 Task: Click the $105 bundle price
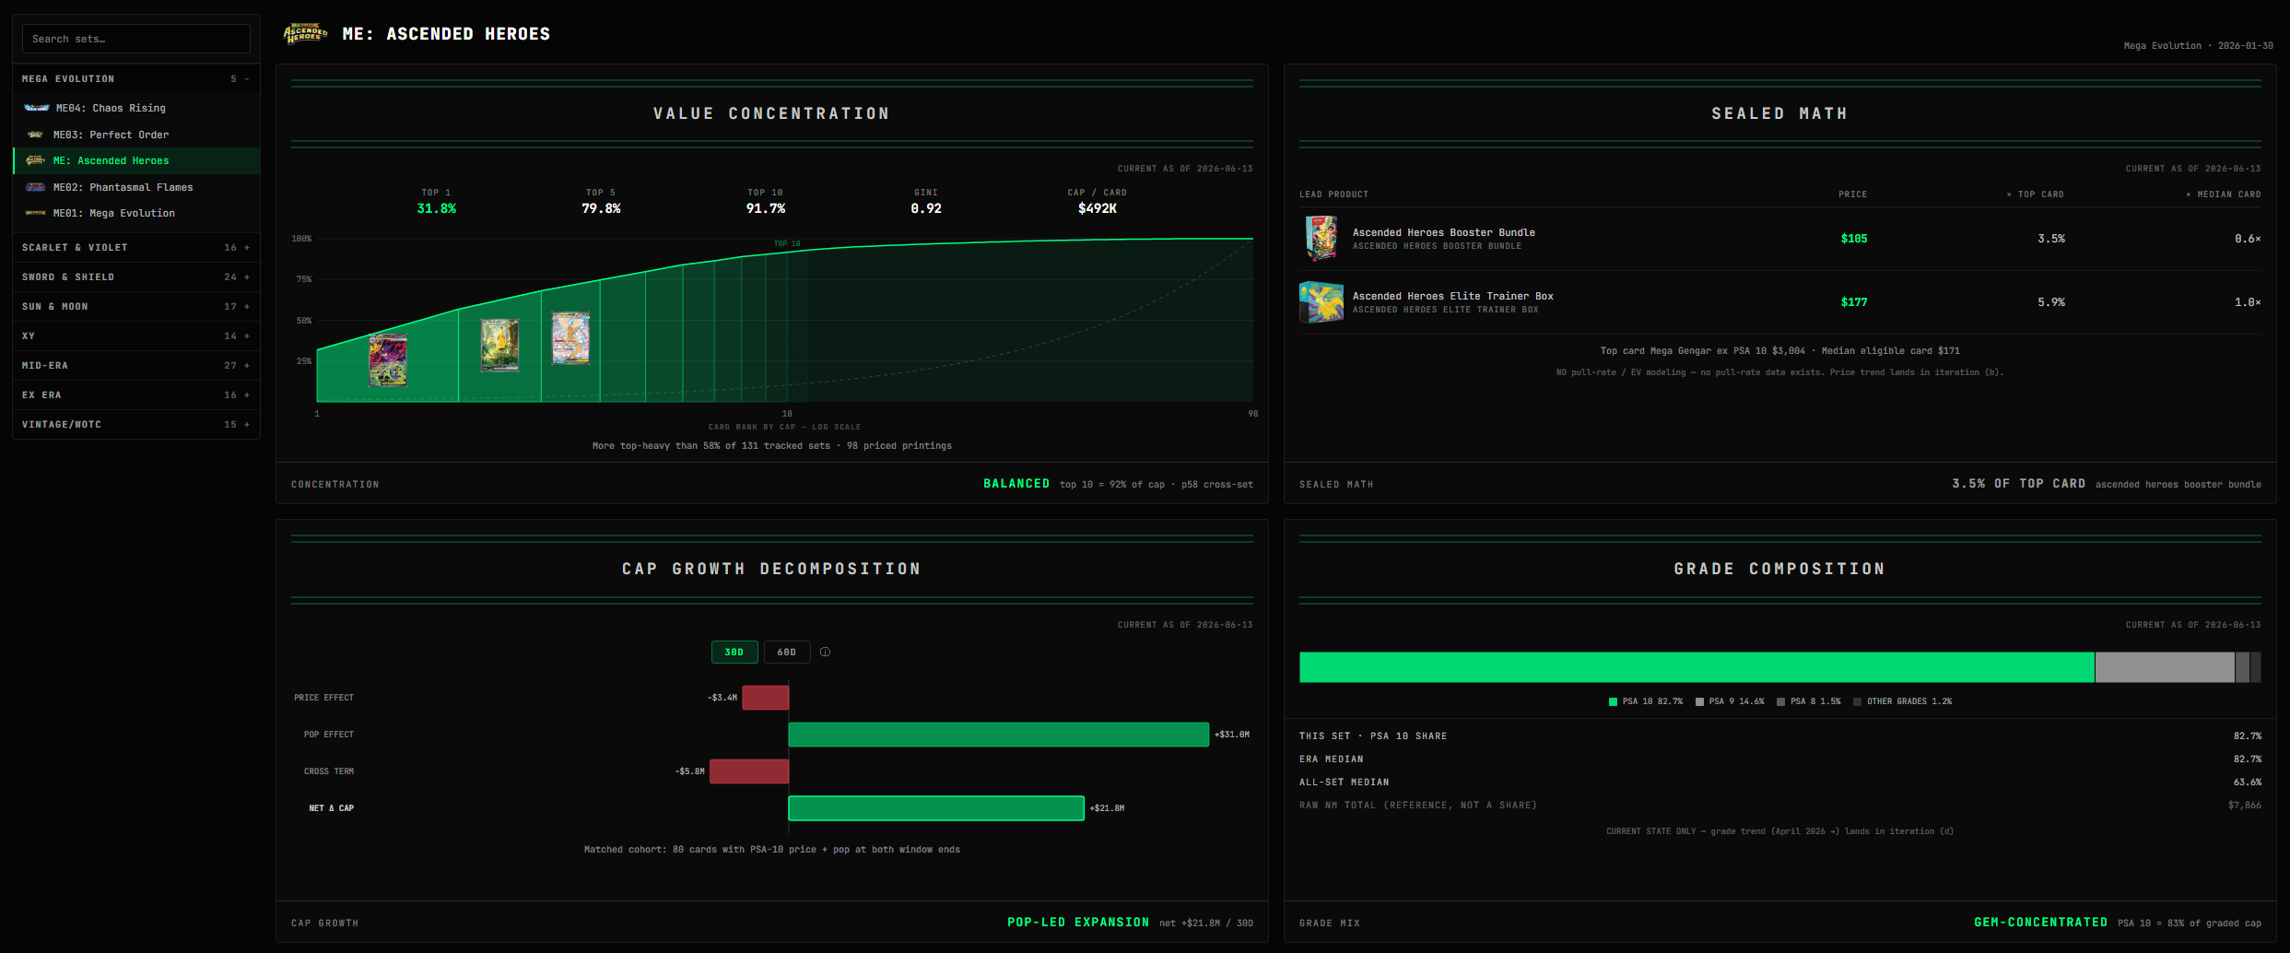[x=1854, y=239]
